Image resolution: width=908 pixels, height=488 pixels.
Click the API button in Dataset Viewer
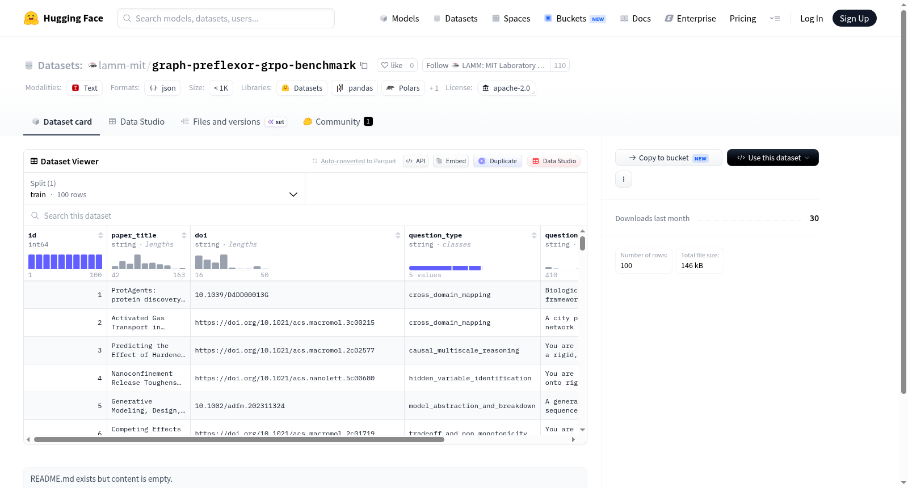coord(415,161)
